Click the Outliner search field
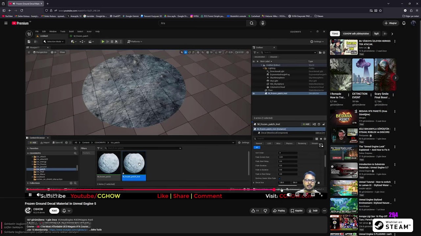Screen dimensions: 421x236 tap(288, 52)
